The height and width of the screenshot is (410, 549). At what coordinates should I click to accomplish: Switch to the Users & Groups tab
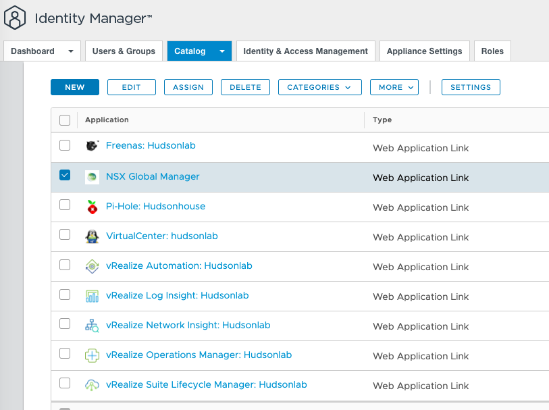(x=124, y=51)
